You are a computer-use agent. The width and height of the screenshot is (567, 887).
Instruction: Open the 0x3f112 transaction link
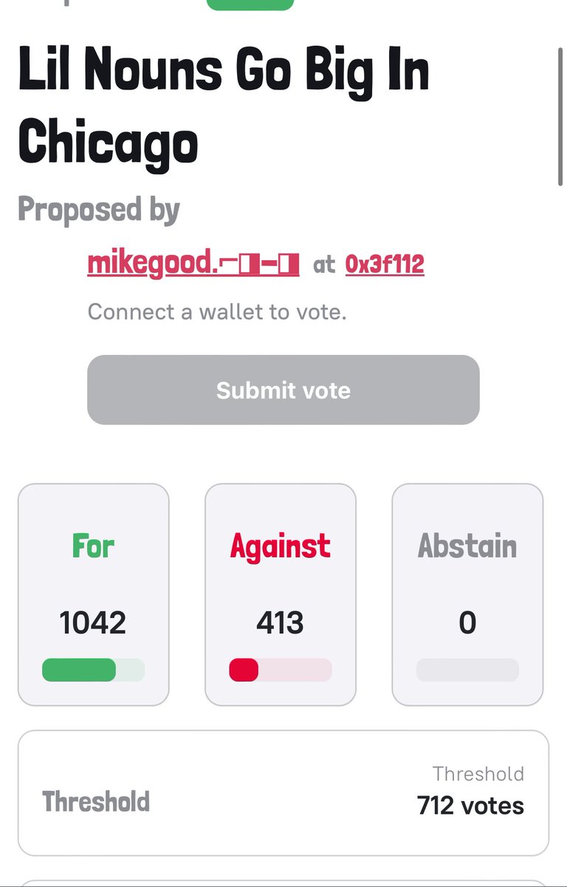tap(385, 264)
